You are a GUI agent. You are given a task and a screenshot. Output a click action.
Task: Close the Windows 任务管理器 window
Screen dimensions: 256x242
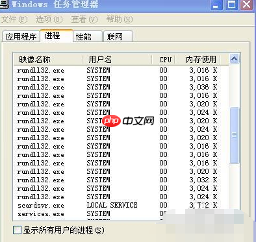(246, 5)
